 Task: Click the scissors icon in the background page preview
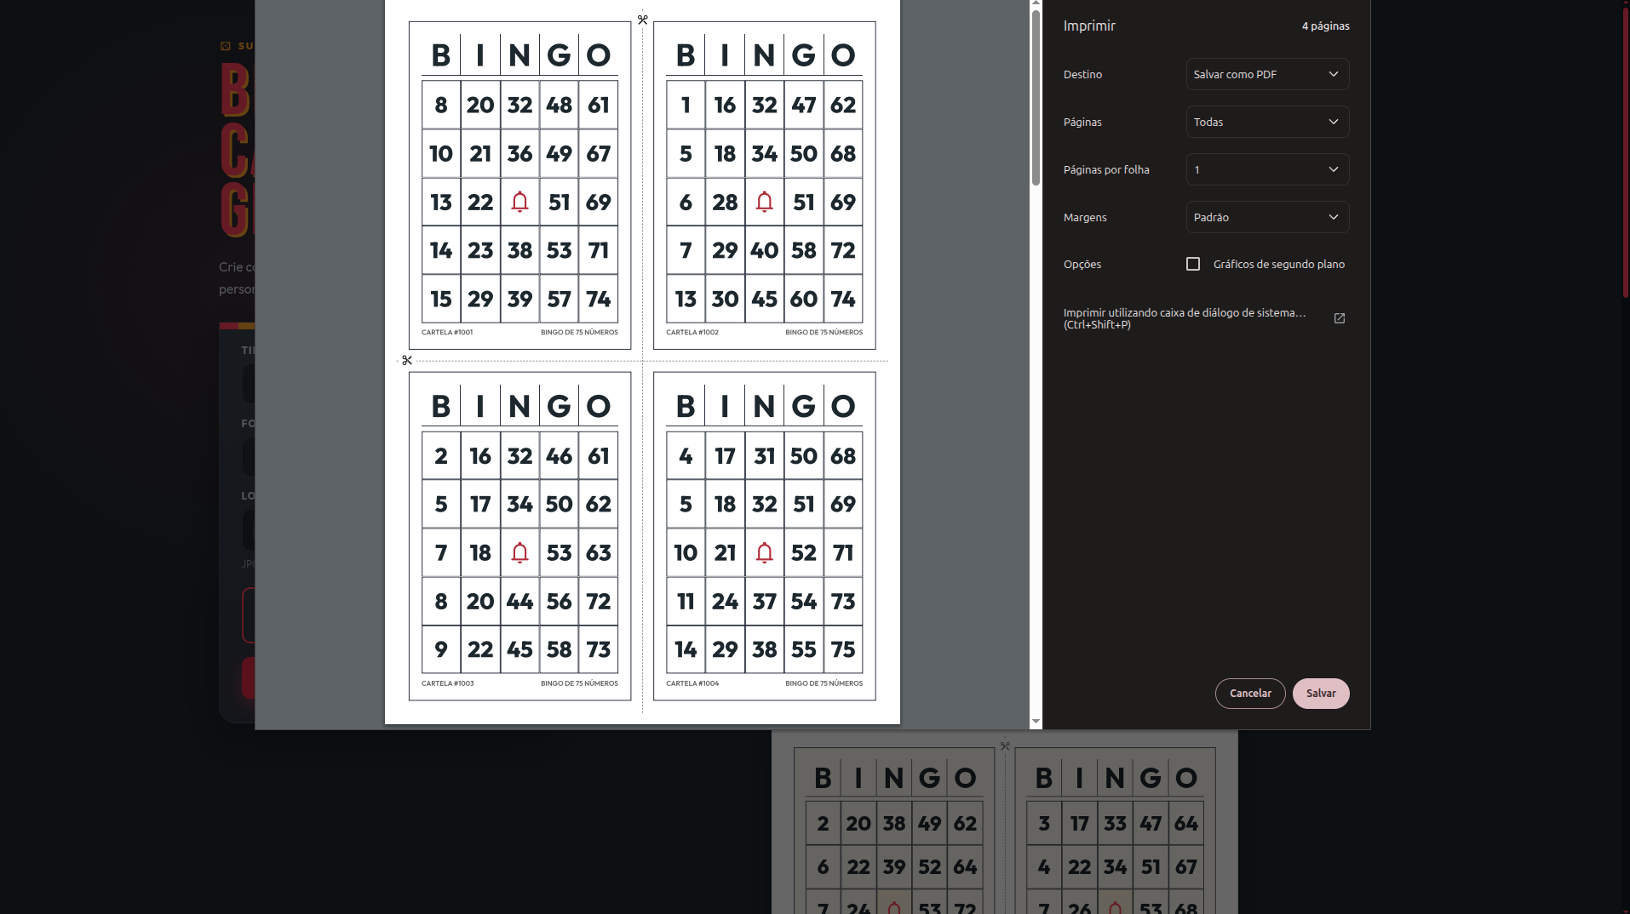pyautogui.click(x=1005, y=745)
